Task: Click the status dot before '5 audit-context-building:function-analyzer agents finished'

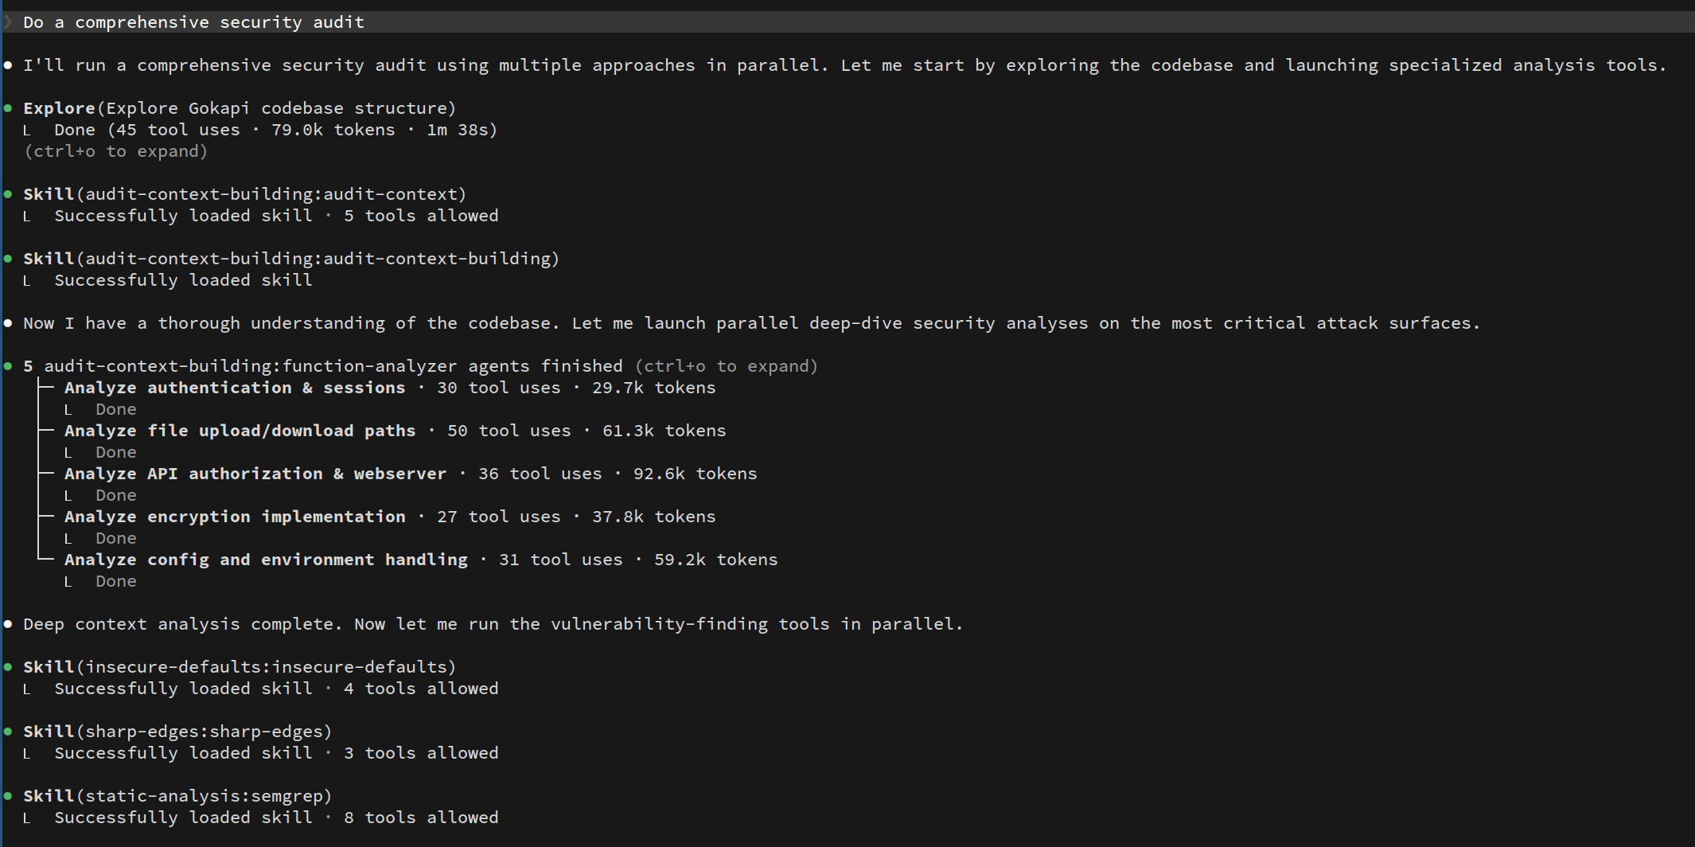Action: coord(8,366)
